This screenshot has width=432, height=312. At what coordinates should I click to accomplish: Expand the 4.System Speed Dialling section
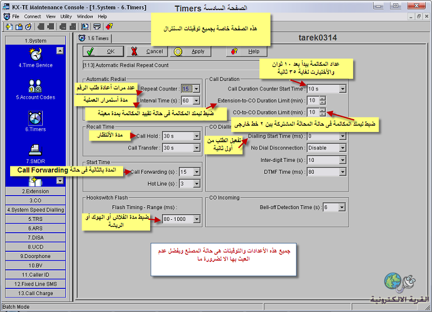[35, 210]
